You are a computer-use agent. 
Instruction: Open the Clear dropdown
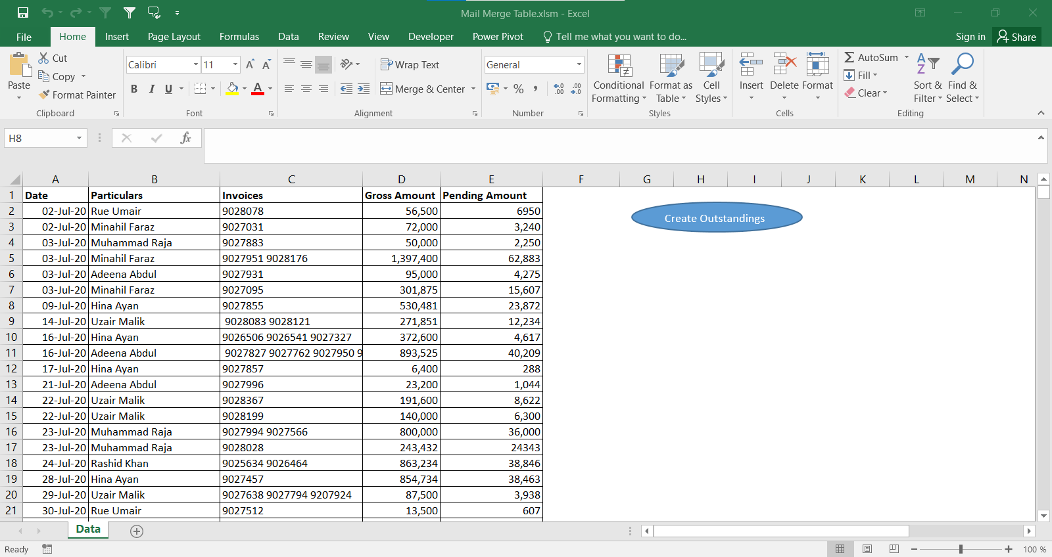click(866, 93)
